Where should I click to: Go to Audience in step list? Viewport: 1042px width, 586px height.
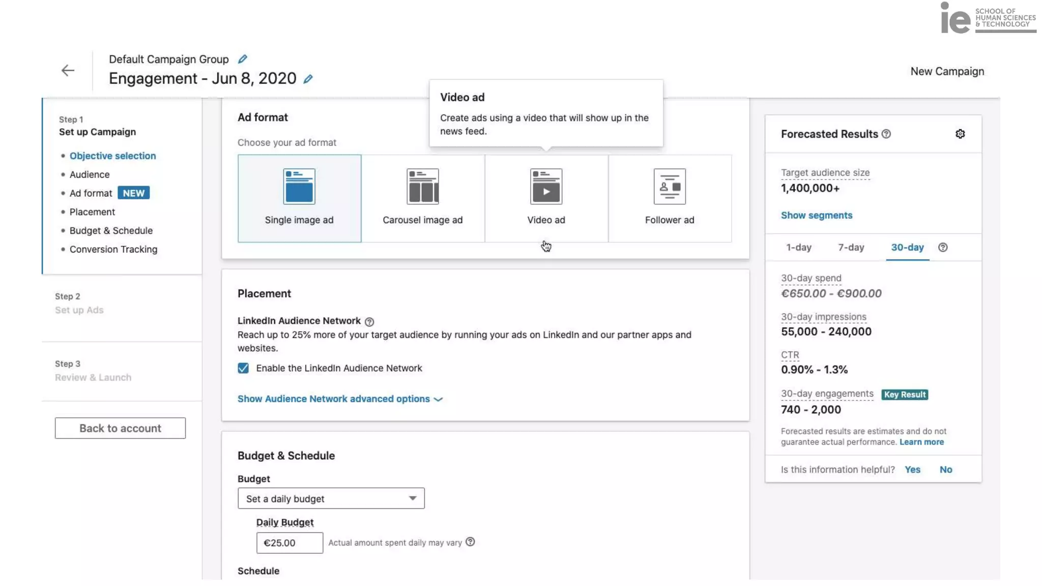[90, 174]
